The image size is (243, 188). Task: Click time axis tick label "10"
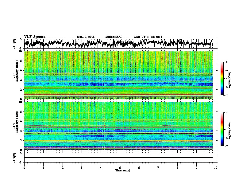click(x=216, y=168)
